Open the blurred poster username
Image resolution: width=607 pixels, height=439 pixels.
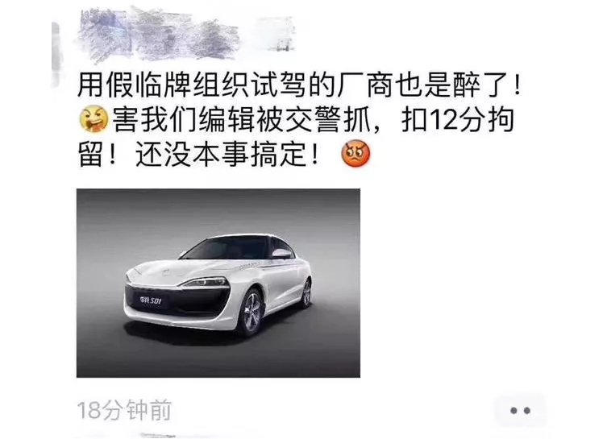186,35
